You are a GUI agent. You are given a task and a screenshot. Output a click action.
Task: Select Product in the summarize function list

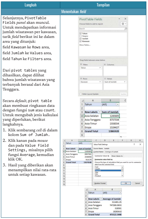point(108,176)
